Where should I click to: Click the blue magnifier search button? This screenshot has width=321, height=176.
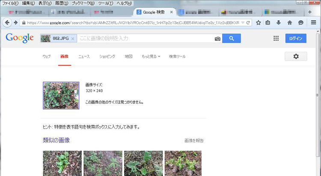pyautogui.click(x=232, y=38)
